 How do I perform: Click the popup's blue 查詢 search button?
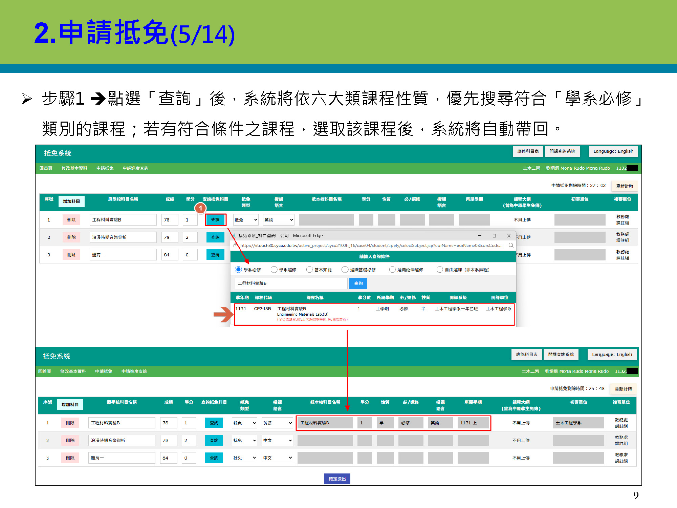pyautogui.click(x=358, y=283)
